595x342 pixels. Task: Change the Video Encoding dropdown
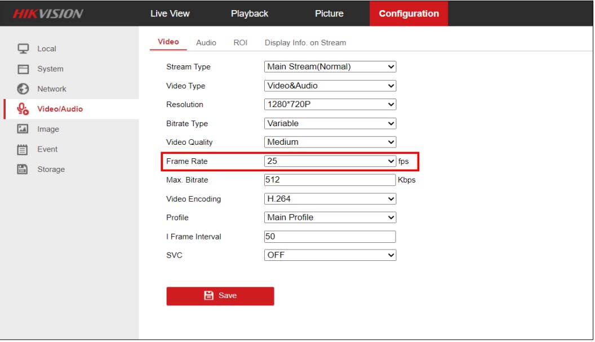[330, 199]
